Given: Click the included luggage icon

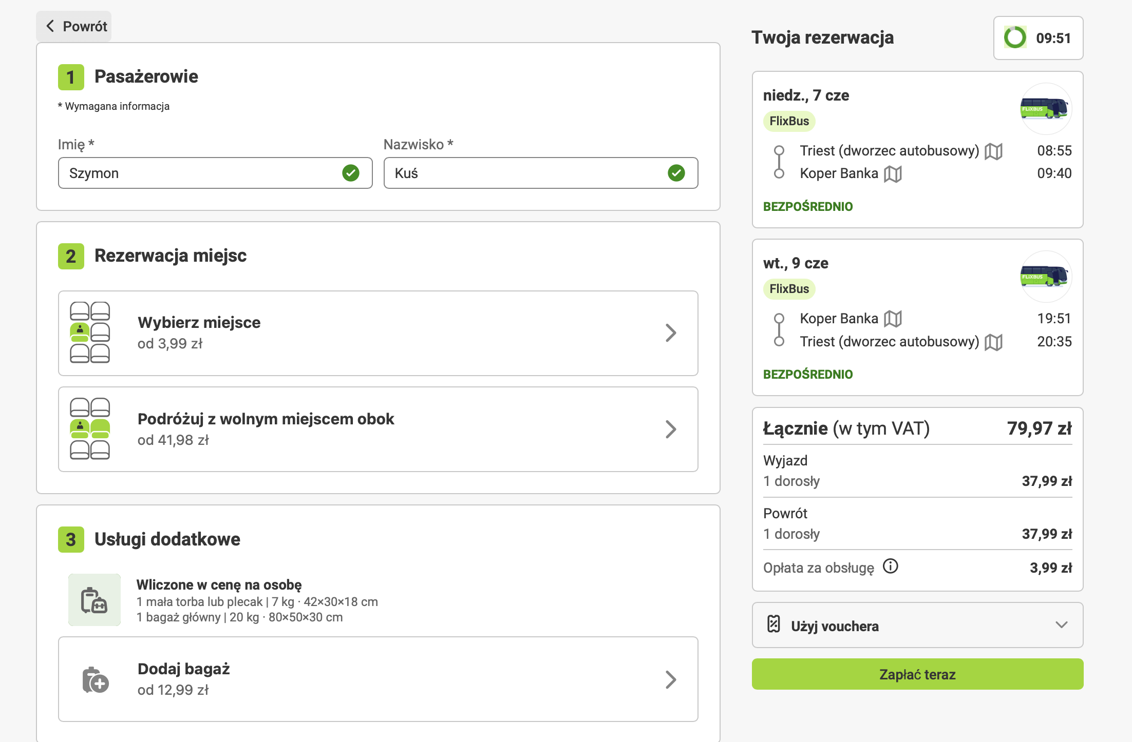Looking at the screenshot, I should (x=95, y=600).
